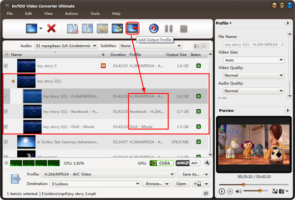The width and height of the screenshot is (295, 200).
Task: Click the red X remove file icon
Action: [x=51, y=29]
